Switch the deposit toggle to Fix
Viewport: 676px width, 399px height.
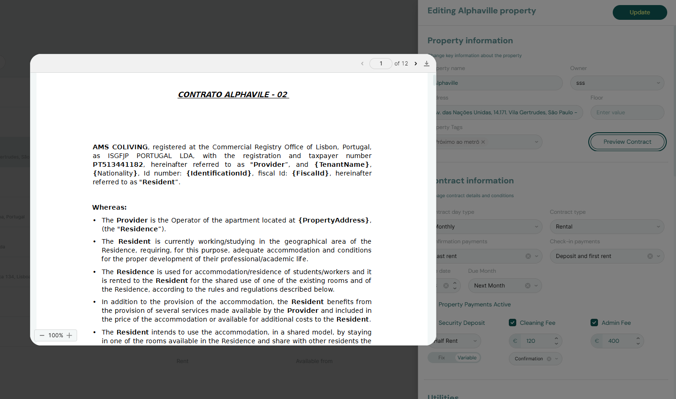click(441, 358)
